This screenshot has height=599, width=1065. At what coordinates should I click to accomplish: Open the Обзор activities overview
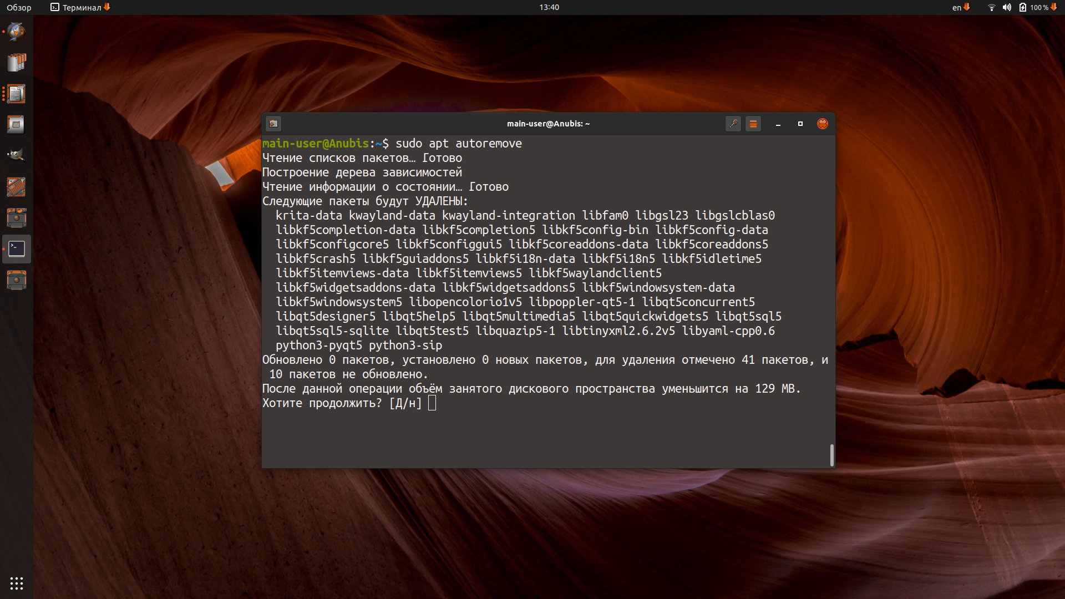pyautogui.click(x=19, y=7)
